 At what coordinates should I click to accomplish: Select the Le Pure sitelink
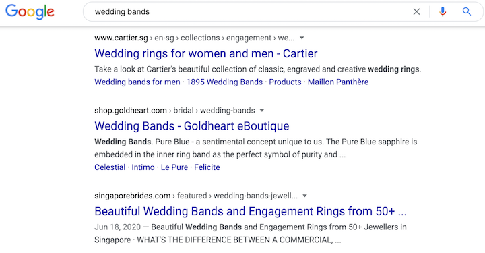tap(174, 167)
